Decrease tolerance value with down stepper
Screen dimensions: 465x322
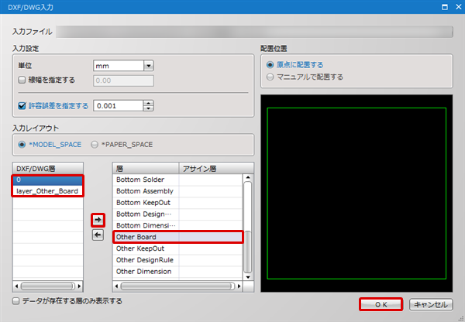(148, 108)
